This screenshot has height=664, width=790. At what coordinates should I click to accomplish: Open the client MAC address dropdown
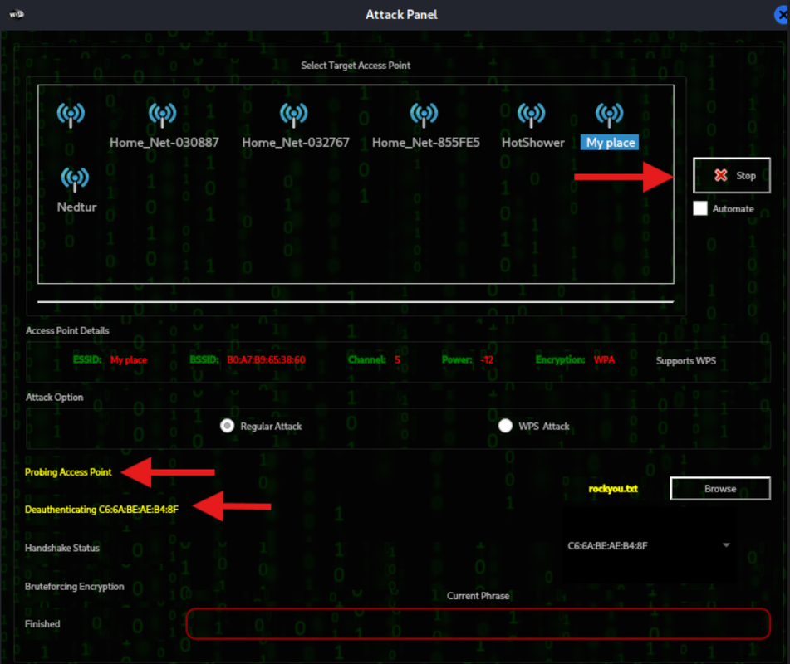(649, 545)
